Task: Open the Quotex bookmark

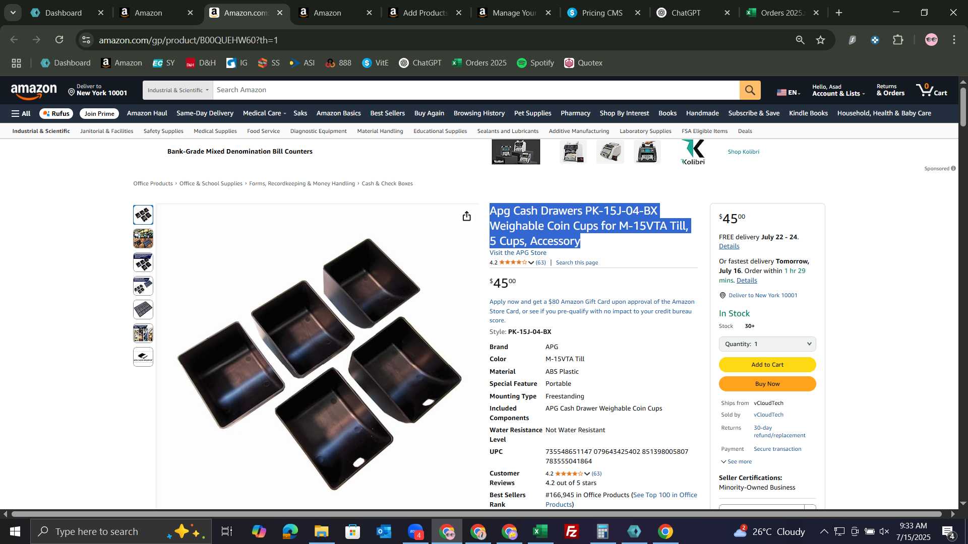Action: pyautogui.click(x=583, y=63)
